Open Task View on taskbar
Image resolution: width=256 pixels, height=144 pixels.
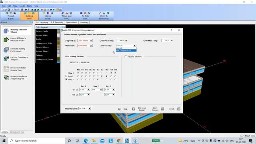tap(77, 140)
